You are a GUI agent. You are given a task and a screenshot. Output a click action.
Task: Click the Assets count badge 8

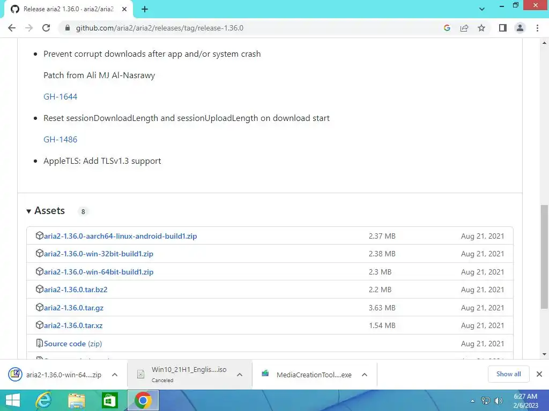click(83, 211)
